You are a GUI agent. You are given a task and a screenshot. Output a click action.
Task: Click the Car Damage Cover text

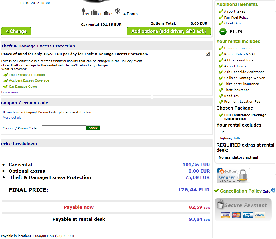(23, 86)
